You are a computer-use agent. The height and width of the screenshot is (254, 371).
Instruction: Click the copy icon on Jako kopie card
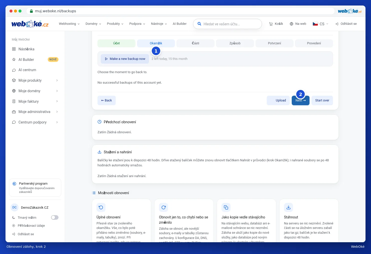[x=226, y=207]
